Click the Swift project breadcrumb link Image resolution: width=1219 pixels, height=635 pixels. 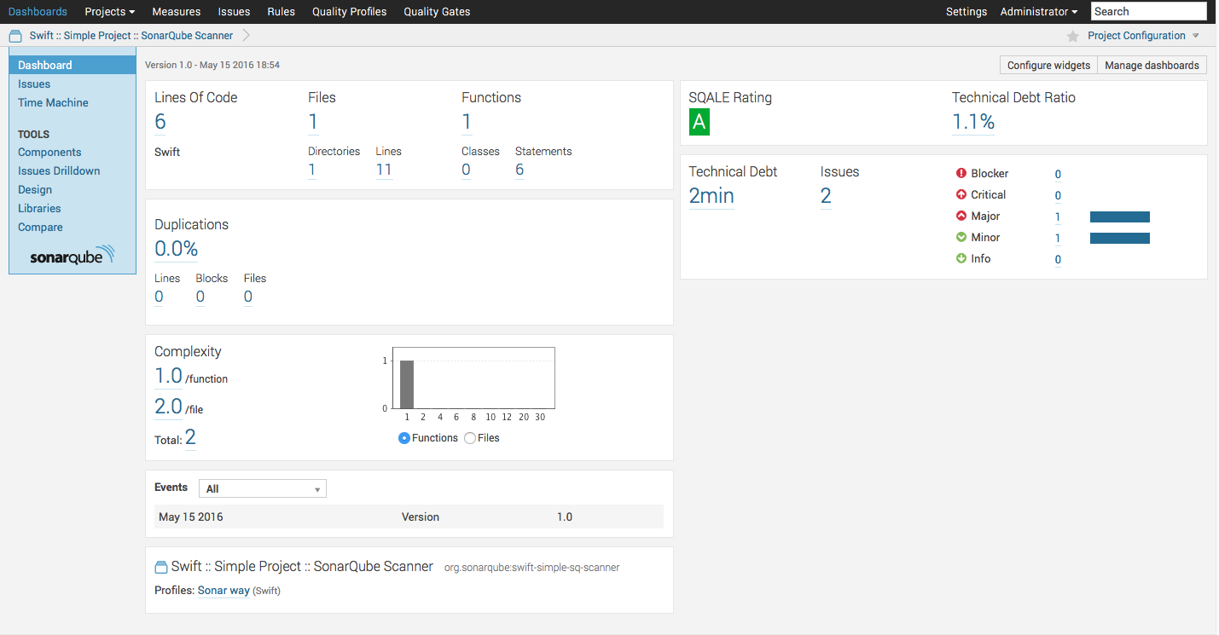coord(131,36)
